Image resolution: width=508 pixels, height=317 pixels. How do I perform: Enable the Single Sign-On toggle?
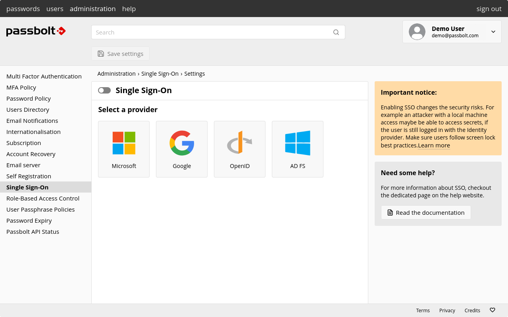104,90
